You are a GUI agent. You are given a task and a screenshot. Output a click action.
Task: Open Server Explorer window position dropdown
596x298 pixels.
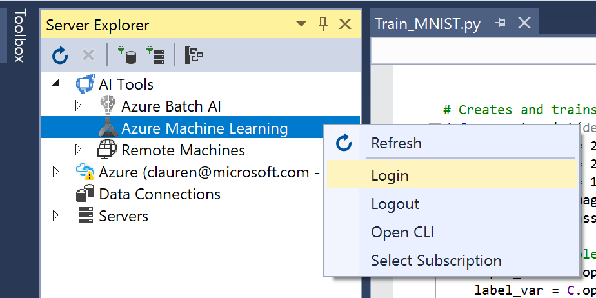pyautogui.click(x=301, y=25)
